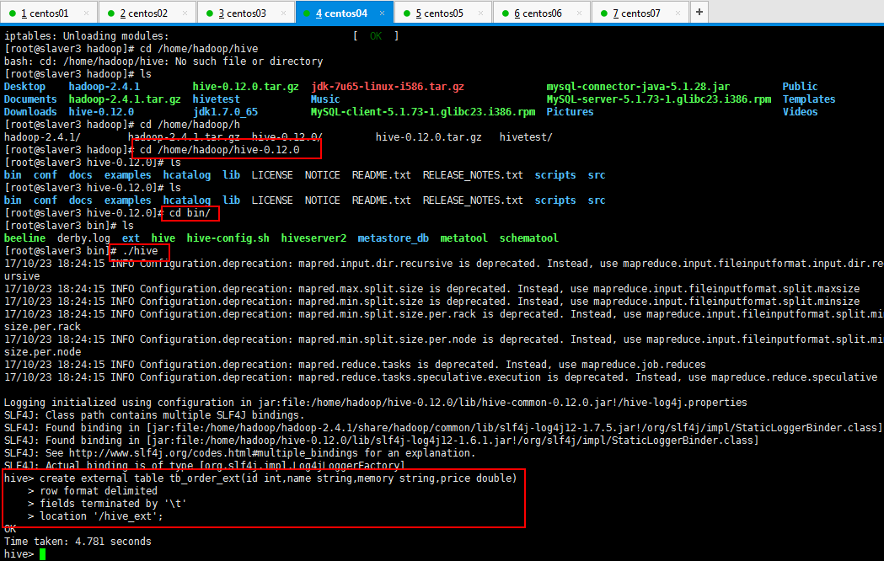The height and width of the screenshot is (561, 884).
Task: Close the centos03 tab
Action: [284, 13]
